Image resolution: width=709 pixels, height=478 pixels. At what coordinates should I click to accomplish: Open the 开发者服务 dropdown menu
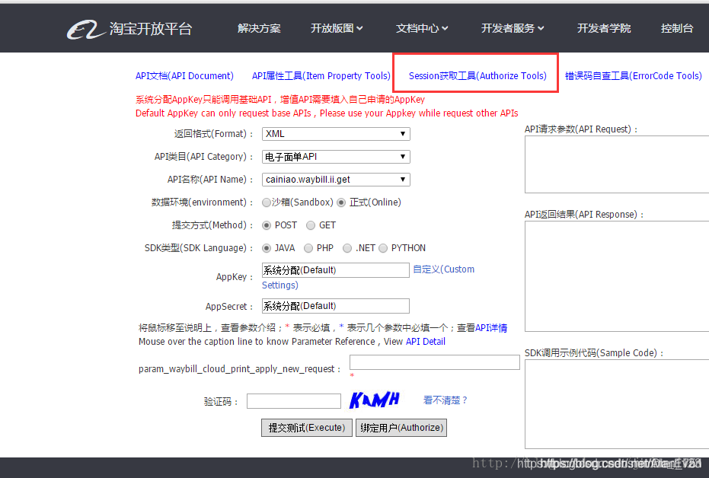pyautogui.click(x=512, y=28)
